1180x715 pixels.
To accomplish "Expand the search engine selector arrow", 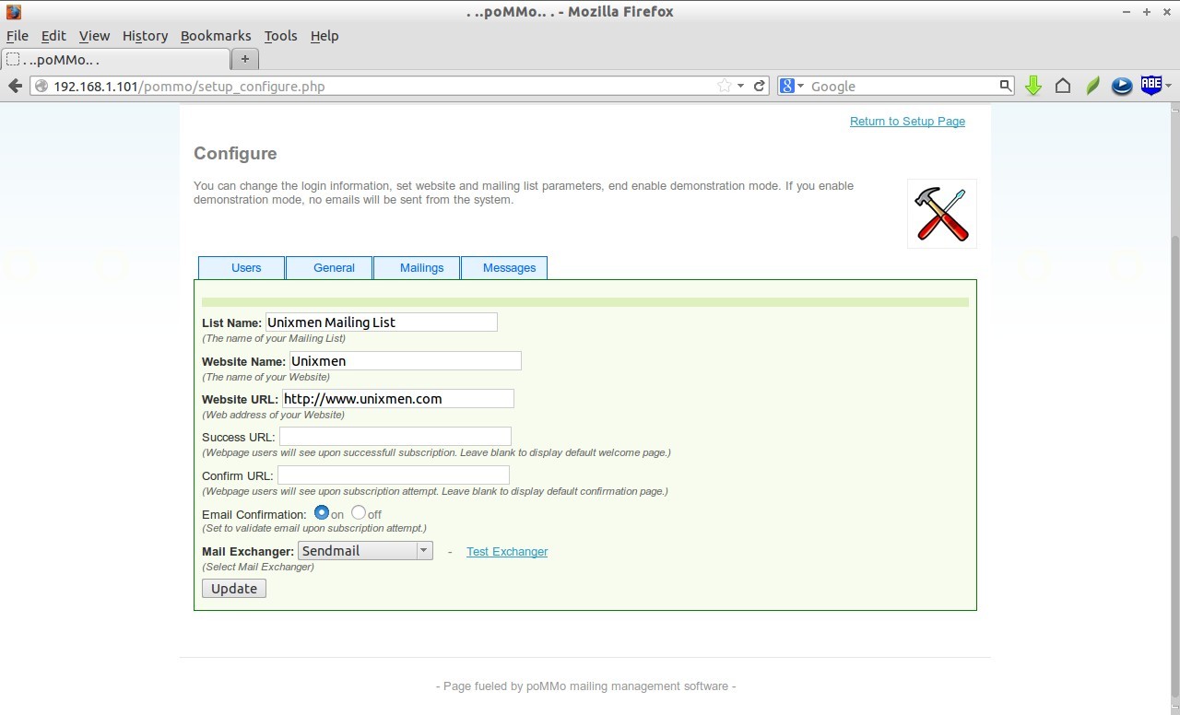I will tap(800, 87).
